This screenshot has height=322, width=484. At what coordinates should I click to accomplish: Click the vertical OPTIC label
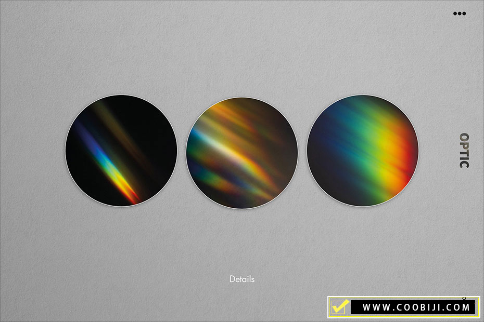coord(464,151)
